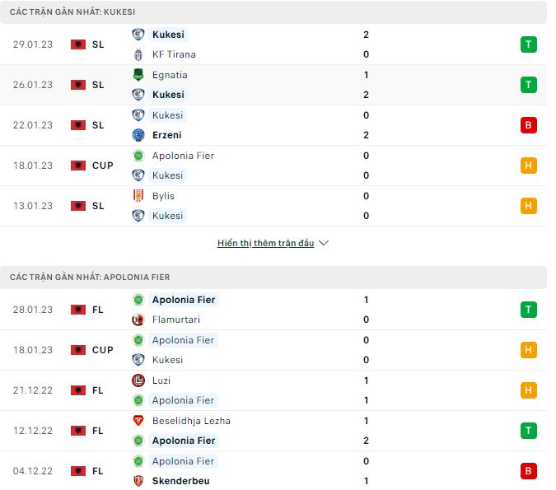The height and width of the screenshot is (490, 556).
Task: Click the CUP label on Kukesi's 18.01.23 match
Action: coord(103,166)
